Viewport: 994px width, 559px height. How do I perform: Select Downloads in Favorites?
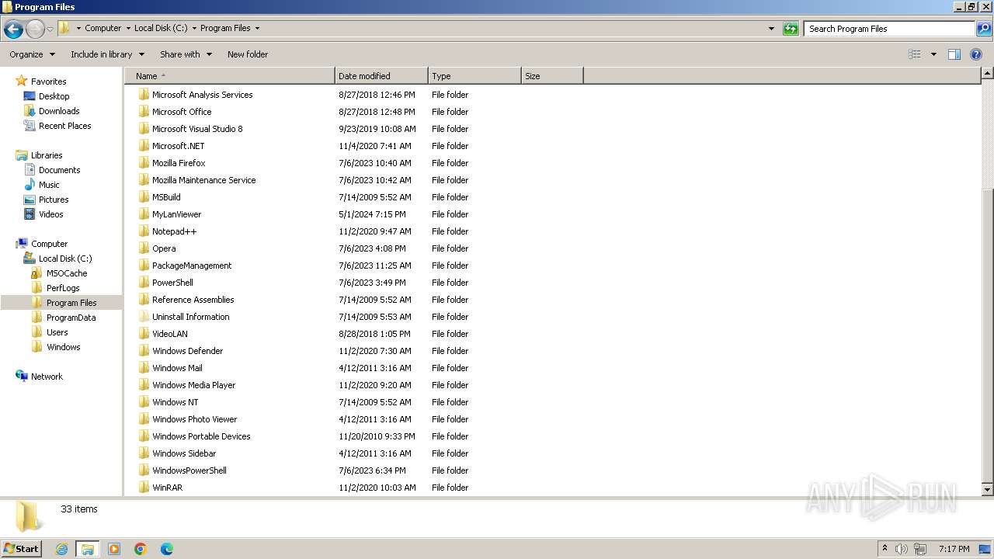point(59,111)
